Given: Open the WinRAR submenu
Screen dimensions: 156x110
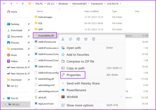Looking at the screenshot, I should click(92, 97).
